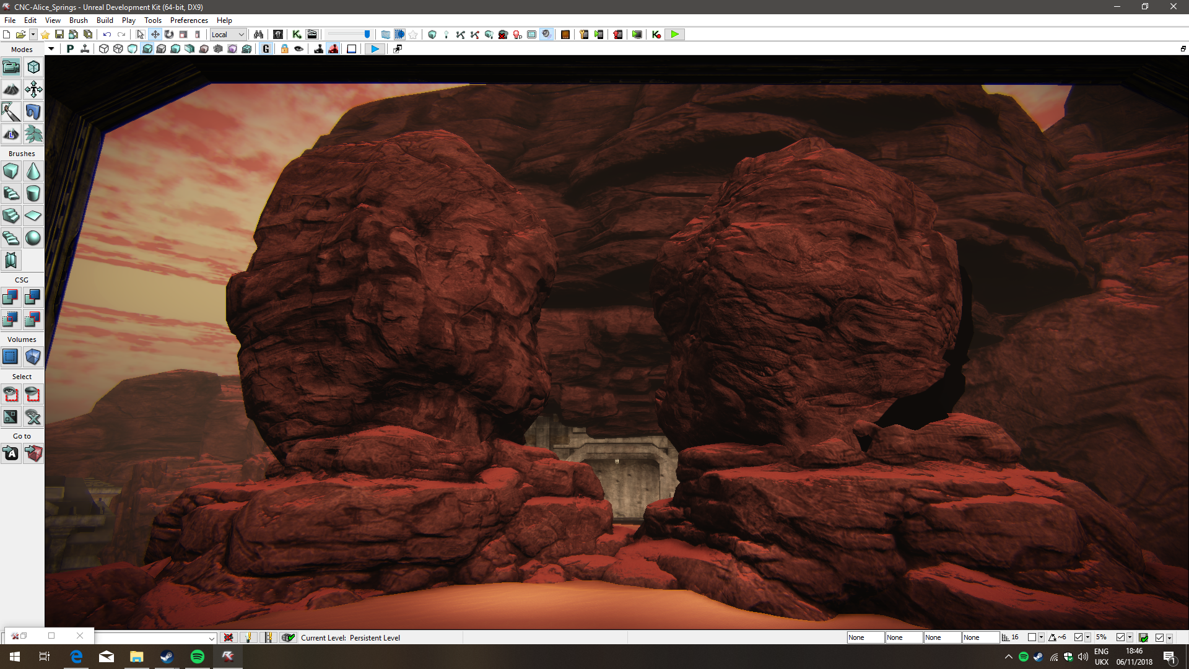This screenshot has height=669, width=1189.
Task: Open the recent files dropdown arrow
Action: point(33,35)
